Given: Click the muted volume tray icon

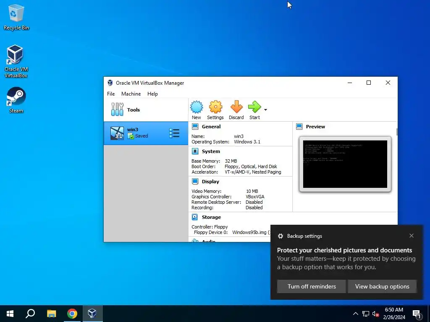Looking at the screenshot, I should pos(375,314).
